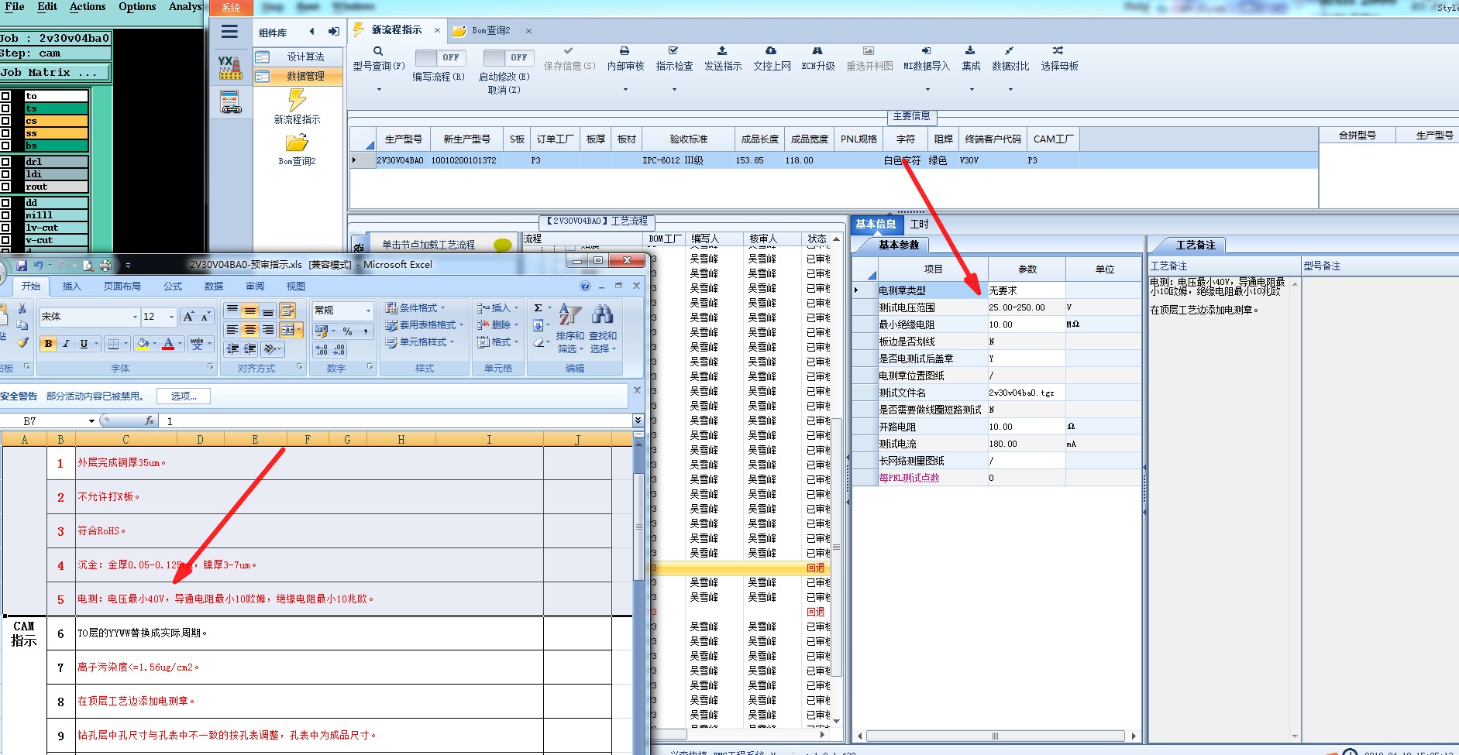
Task: Click the ECN升级 icon
Action: 817,50
